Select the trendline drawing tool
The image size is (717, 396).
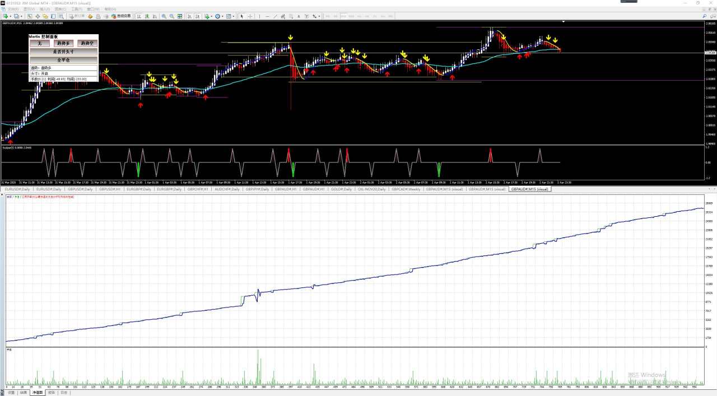[x=275, y=16]
